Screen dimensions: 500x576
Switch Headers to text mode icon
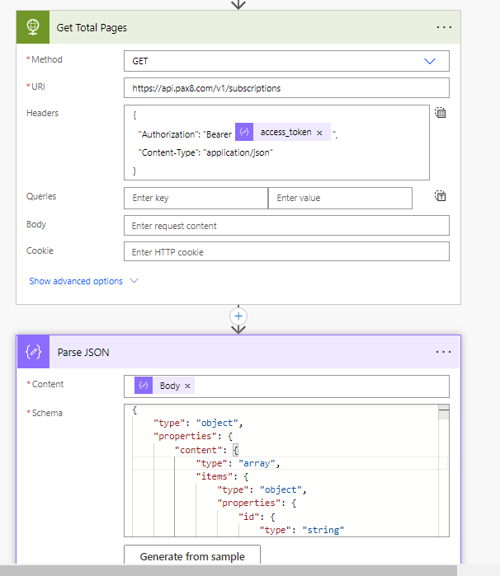[x=441, y=113]
